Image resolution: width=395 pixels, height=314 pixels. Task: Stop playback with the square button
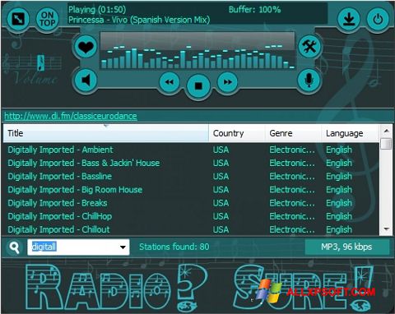click(198, 85)
